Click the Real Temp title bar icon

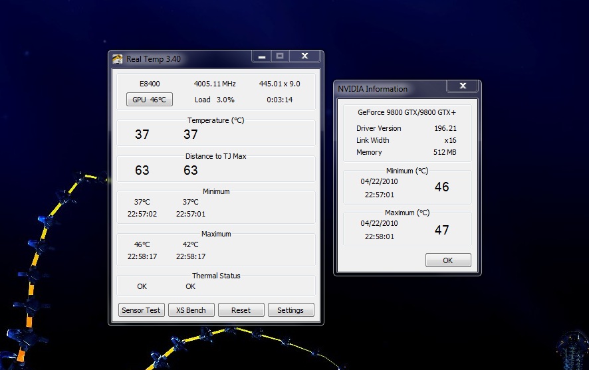pos(118,58)
